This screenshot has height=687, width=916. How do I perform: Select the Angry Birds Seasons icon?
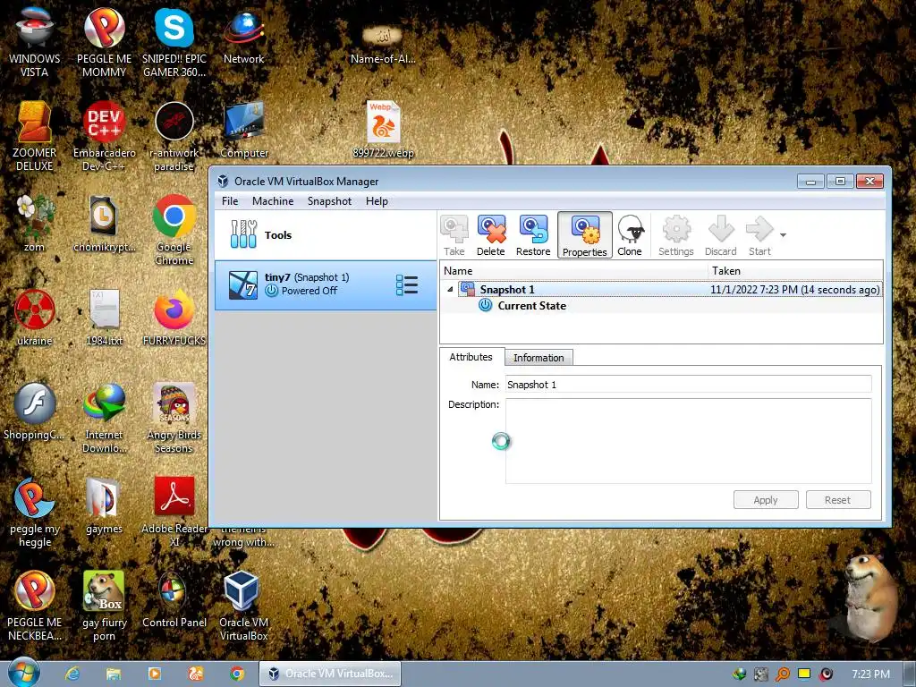(x=174, y=418)
